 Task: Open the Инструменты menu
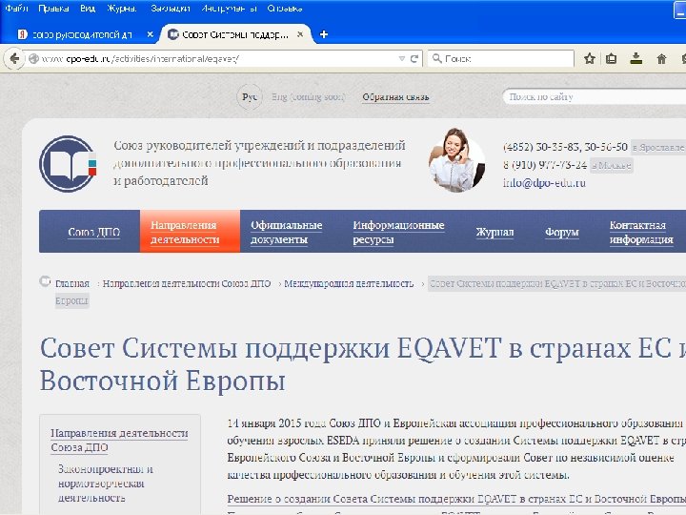[229, 9]
